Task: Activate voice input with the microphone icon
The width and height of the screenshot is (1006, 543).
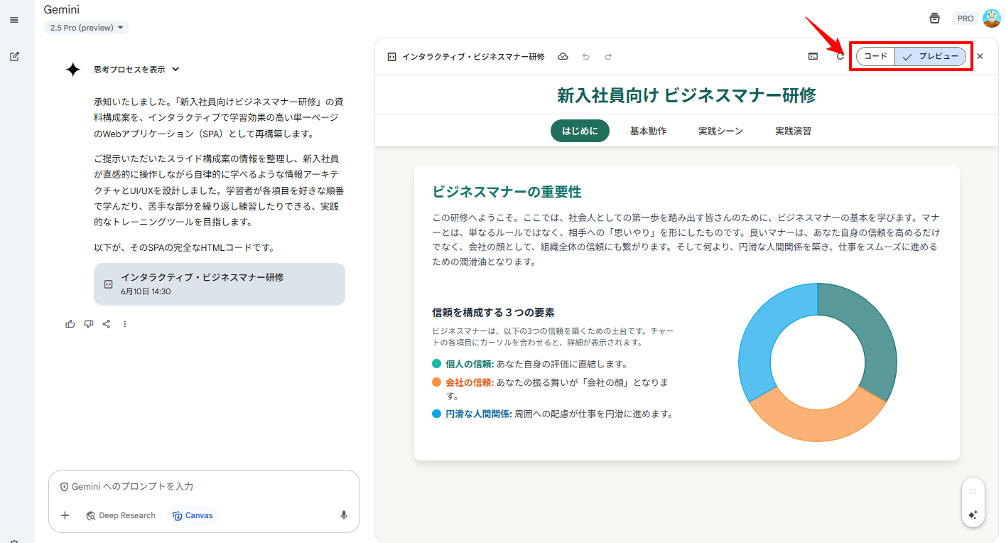Action: coord(343,515)
